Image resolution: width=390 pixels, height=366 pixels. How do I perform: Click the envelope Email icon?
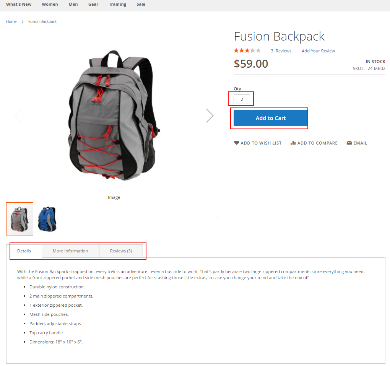349,143
